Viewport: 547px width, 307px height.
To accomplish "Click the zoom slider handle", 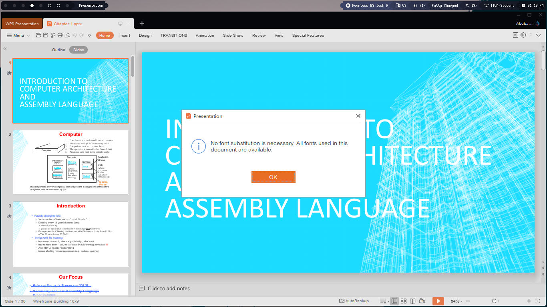I will tap(494, 301).
